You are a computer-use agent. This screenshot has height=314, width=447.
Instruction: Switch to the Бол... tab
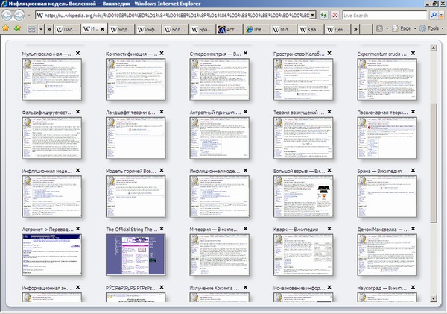pyautogui.click(x=175, y=29)
